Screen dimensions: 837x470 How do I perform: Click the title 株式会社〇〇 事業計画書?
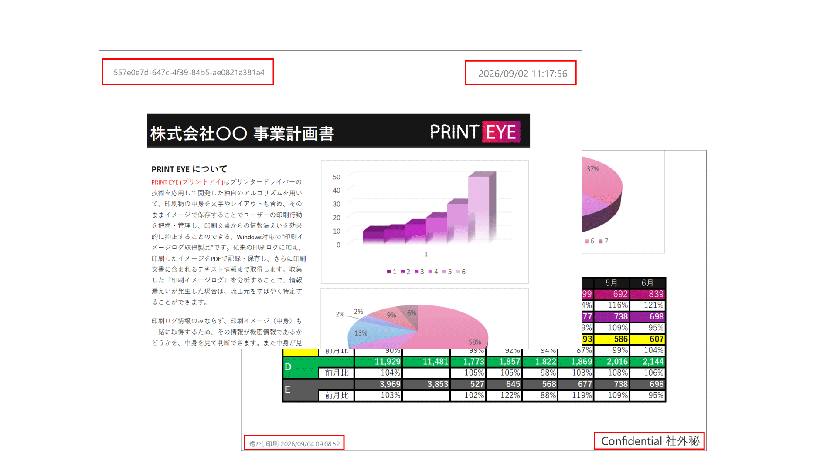click(242, 133)
